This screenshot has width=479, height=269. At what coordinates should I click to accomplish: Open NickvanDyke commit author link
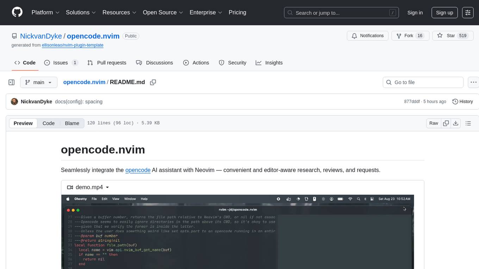[x=37, y=101]
